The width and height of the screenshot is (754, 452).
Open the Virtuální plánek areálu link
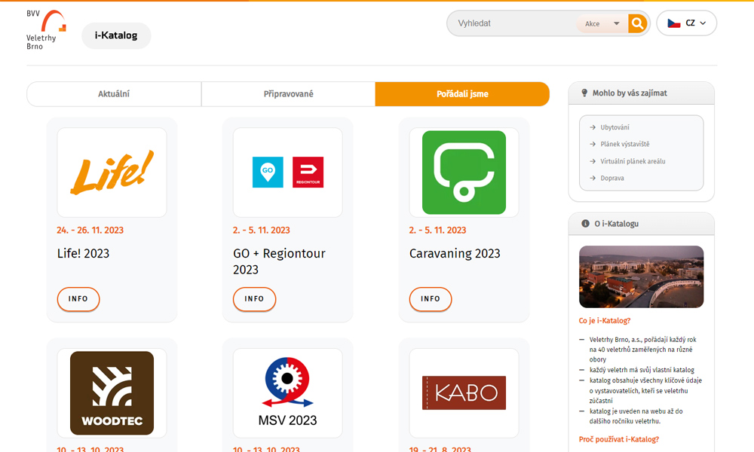coord(633,161)
